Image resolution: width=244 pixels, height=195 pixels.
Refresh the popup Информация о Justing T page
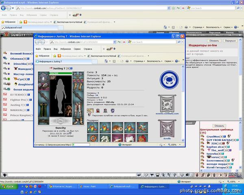[119, 42]
